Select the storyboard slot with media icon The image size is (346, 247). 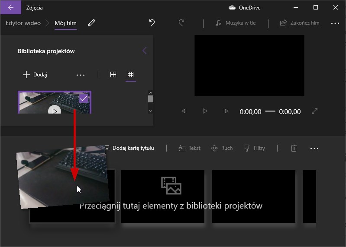tap(163, 196)
